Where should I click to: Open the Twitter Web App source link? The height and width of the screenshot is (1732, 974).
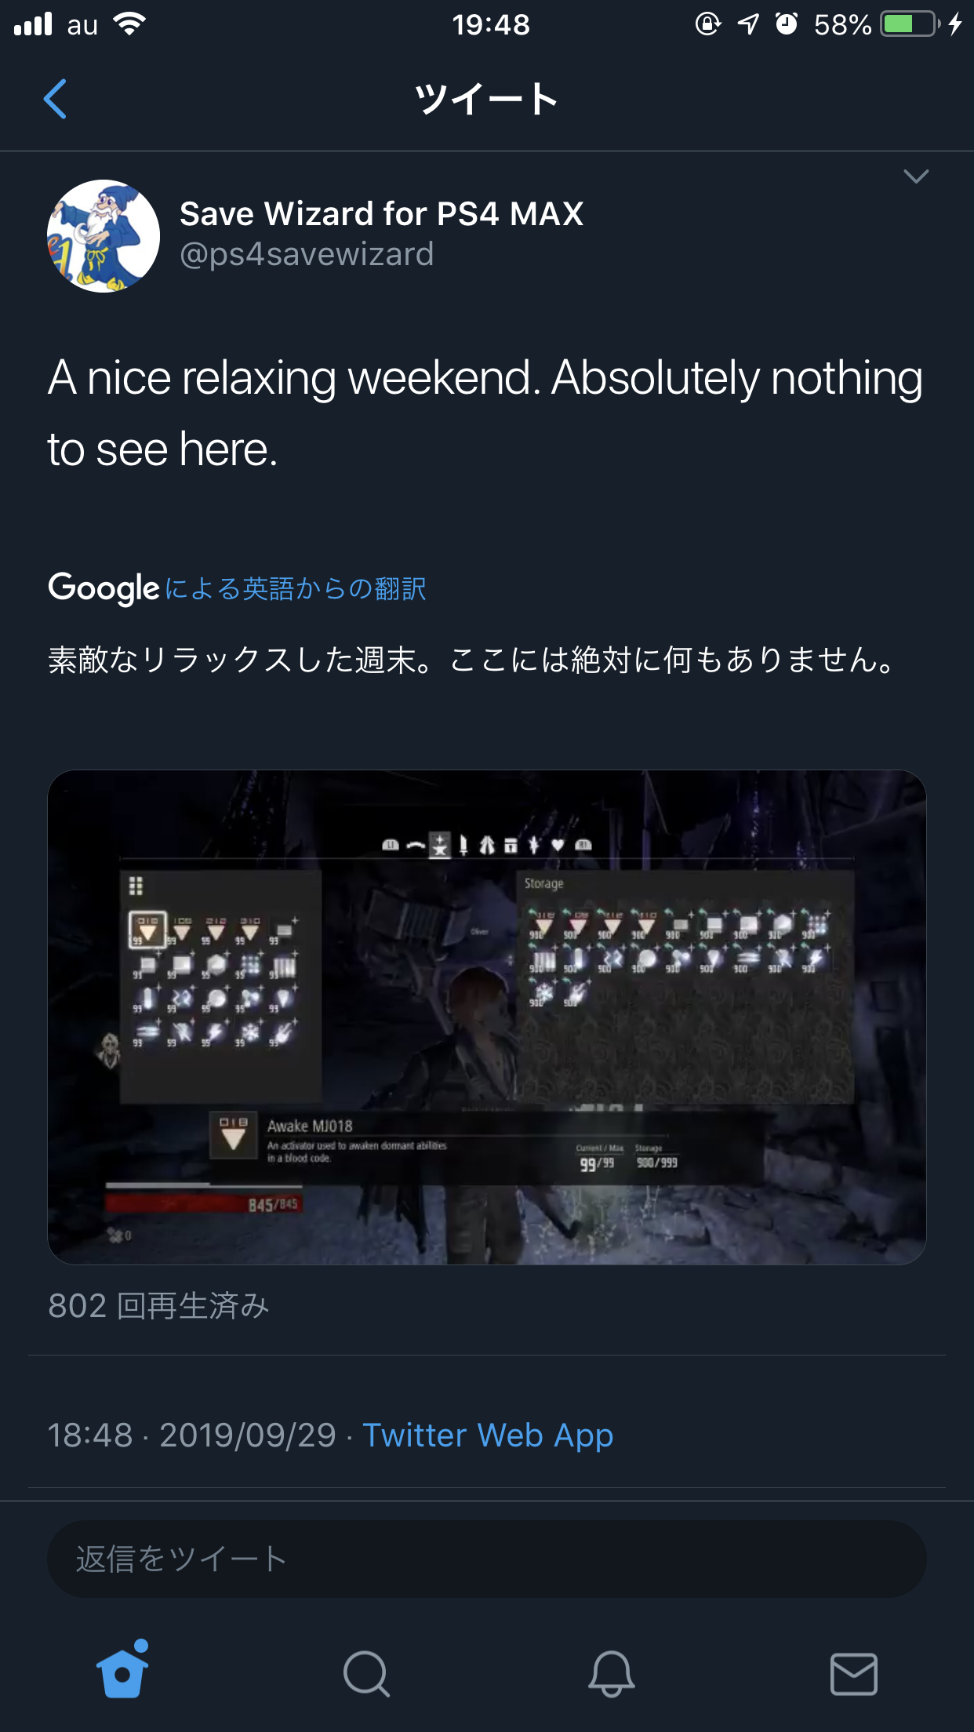coord(488,1435)
